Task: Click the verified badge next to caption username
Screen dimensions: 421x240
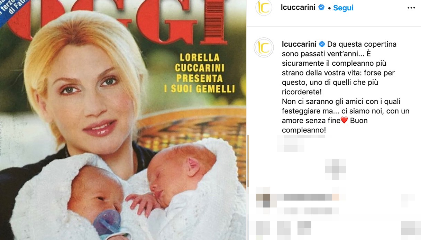Action: (x=322, y=44)
